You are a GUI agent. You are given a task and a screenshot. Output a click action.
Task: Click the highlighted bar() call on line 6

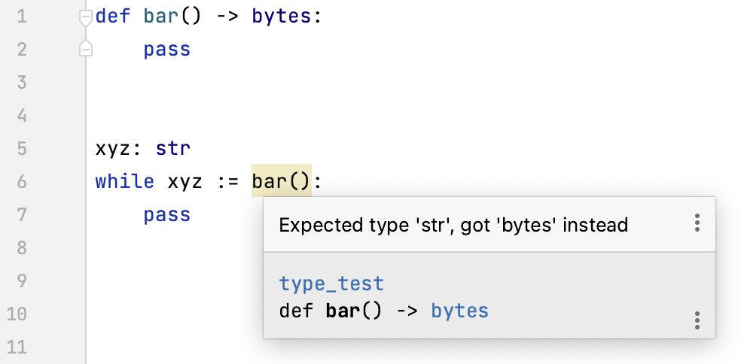click(281, 181)
